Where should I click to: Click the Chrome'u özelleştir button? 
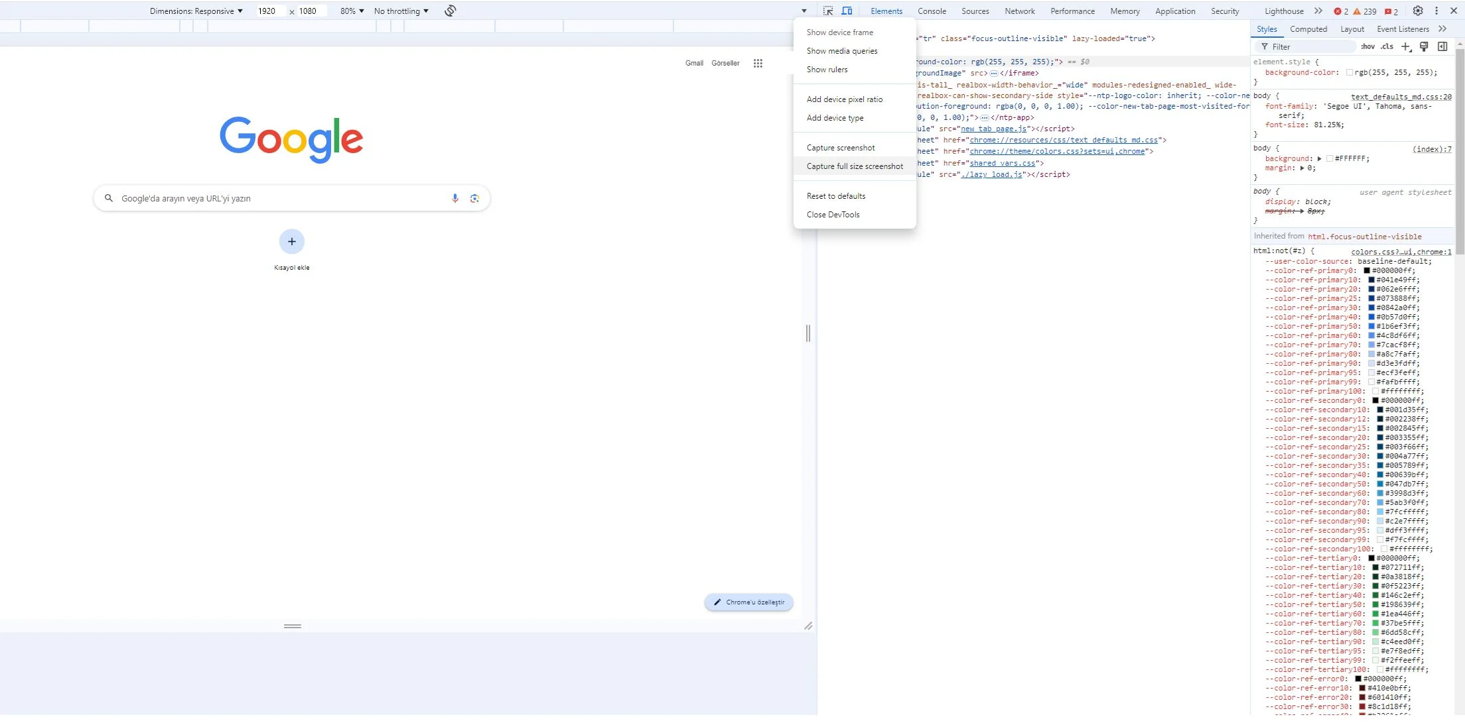point(749,602)
